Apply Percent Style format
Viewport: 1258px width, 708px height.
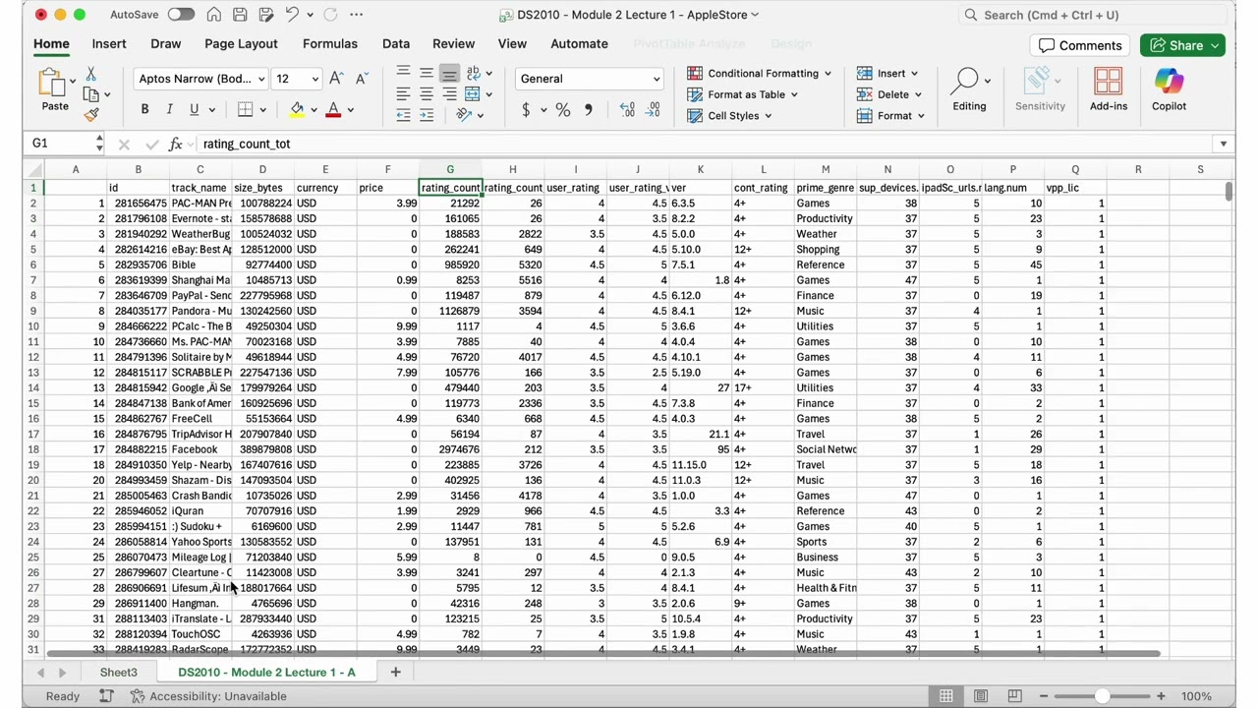click(x=563, y=110)
